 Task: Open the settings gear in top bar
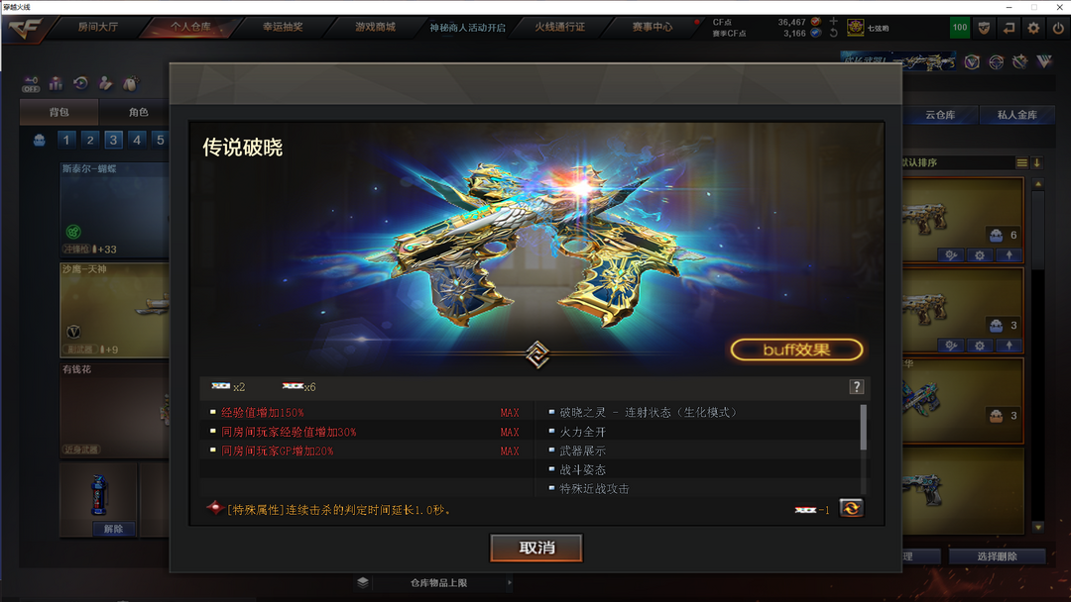(1033, 28)
